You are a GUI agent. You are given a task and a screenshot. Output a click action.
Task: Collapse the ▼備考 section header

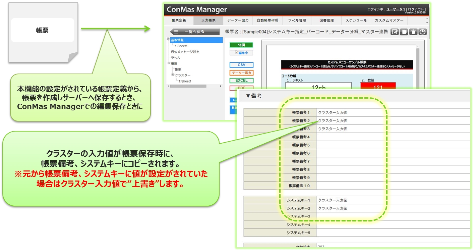pyautogui.click(x=253, y=96)
